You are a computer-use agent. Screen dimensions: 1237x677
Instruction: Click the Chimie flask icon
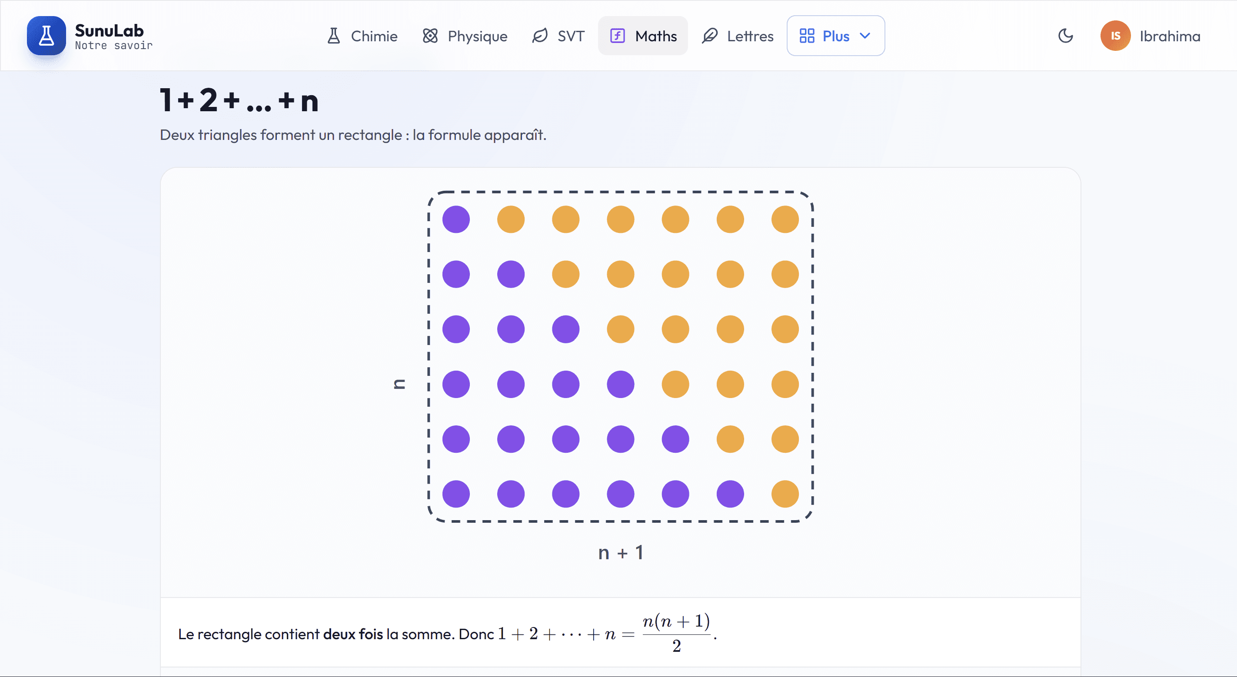pos(334,36)
